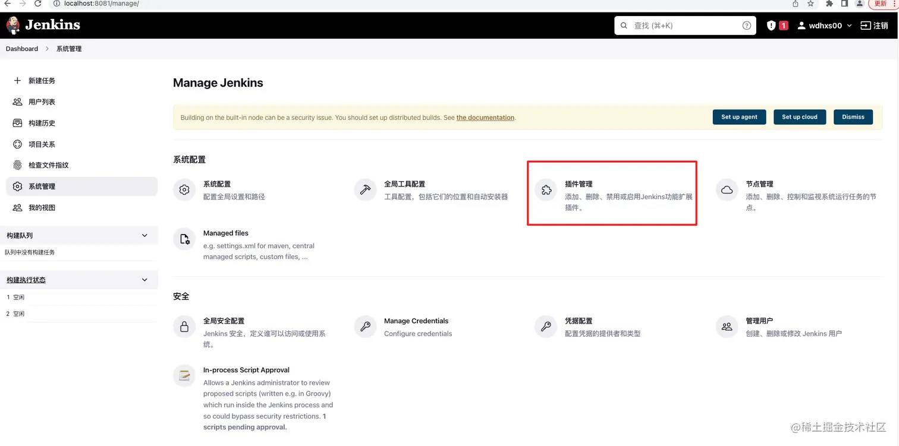Click the key icon for 凭据配置
Viewport: 899px width, 446px height.
pos(546,327)
